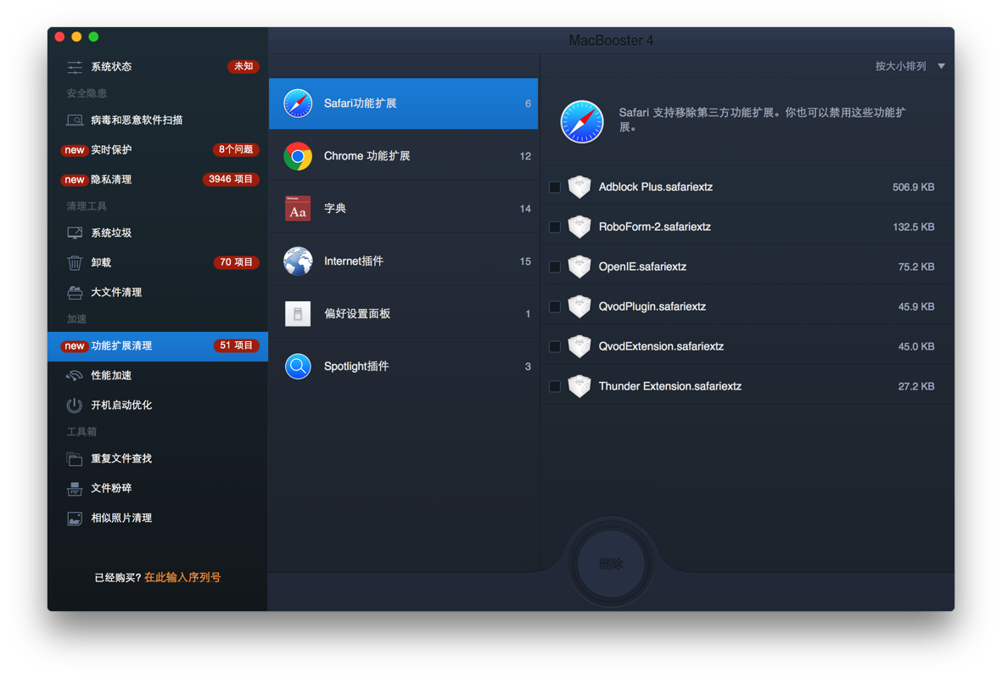Click the 病毒和恶意软件扫描 scanner icon
Viewport: 1002px width, 679px height.
click(75, 121)
